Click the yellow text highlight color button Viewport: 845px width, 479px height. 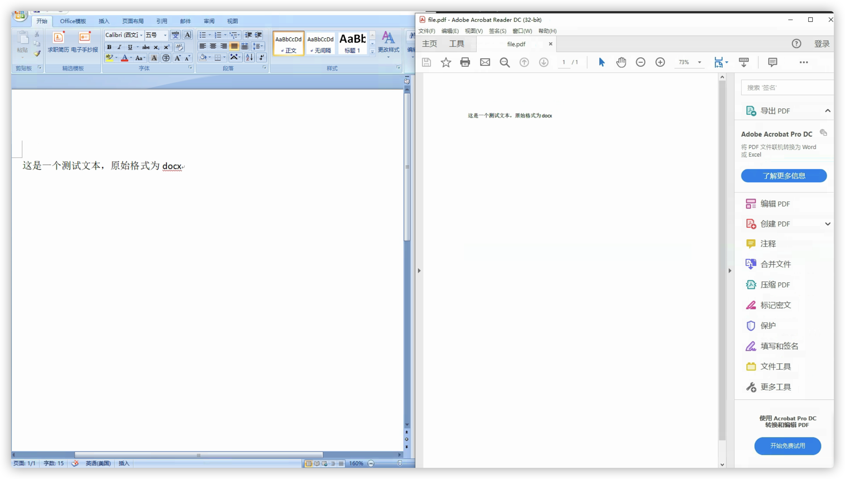(109, 58)
